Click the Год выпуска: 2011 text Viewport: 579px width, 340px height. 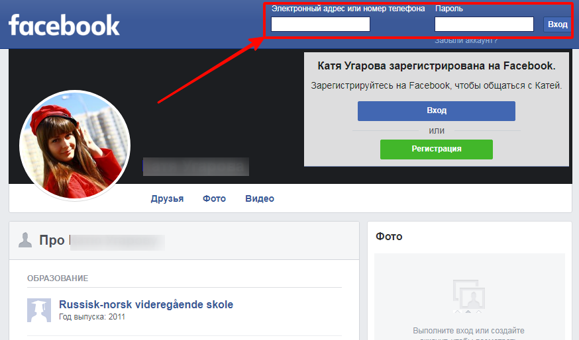[92, 317]
